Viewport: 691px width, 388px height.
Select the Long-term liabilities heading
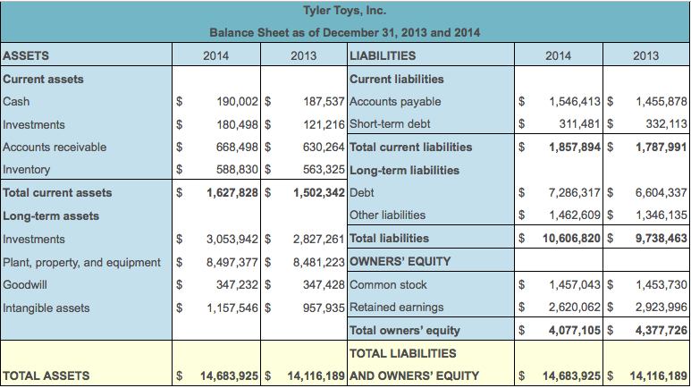click(405, 170)
